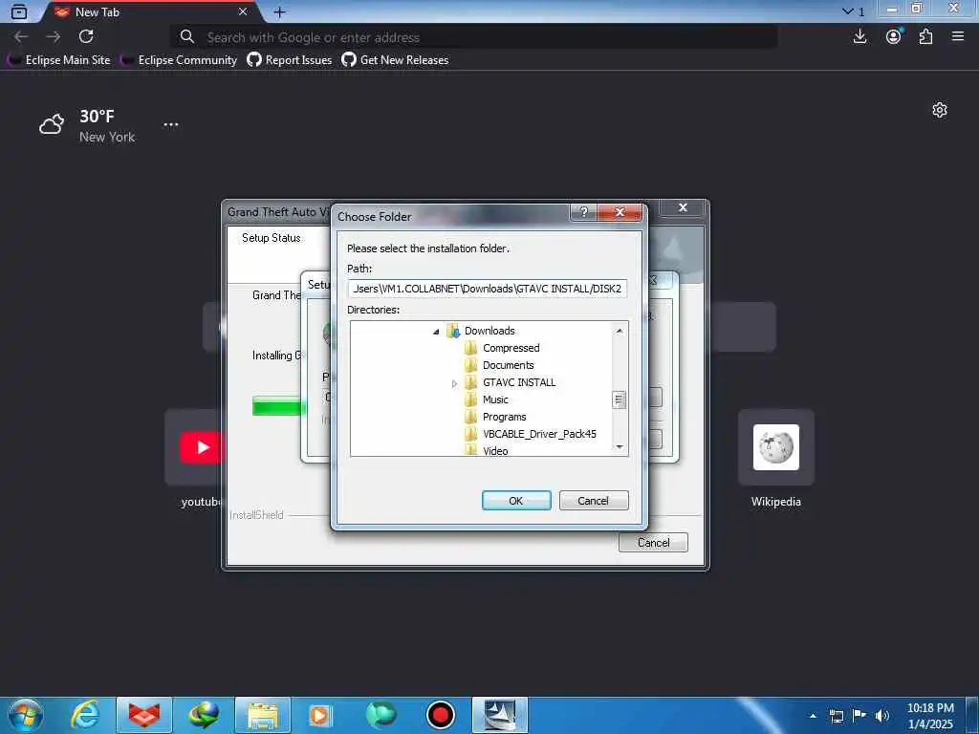Select the Documents folder in the tree
The image size is (979, 734).
(509, 365)
